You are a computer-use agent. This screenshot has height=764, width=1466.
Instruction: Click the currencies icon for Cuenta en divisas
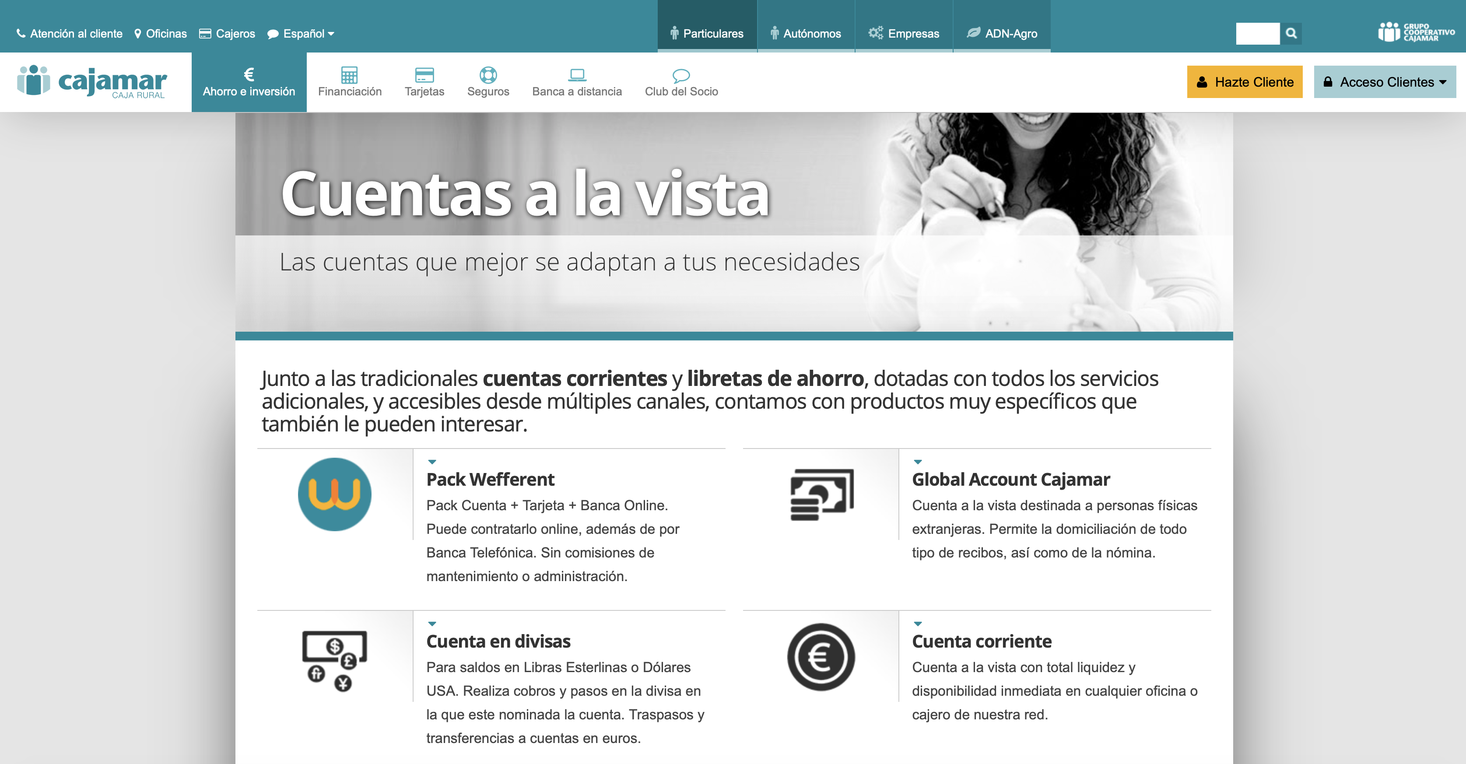[335, 660]
